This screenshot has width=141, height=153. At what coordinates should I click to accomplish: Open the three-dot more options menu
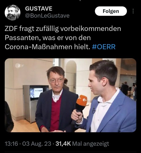pos(133,11)
